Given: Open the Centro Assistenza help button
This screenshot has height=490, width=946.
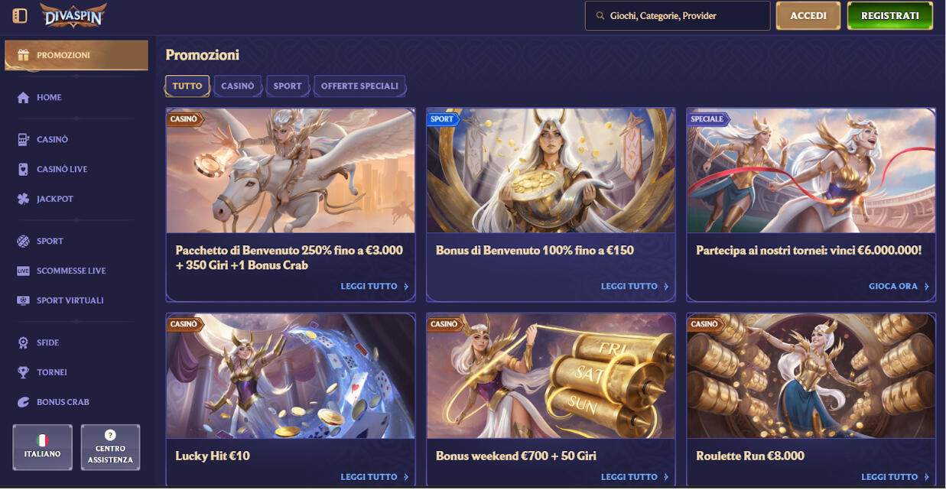Looking at the screenshot, I should click(x=110, y=447).
